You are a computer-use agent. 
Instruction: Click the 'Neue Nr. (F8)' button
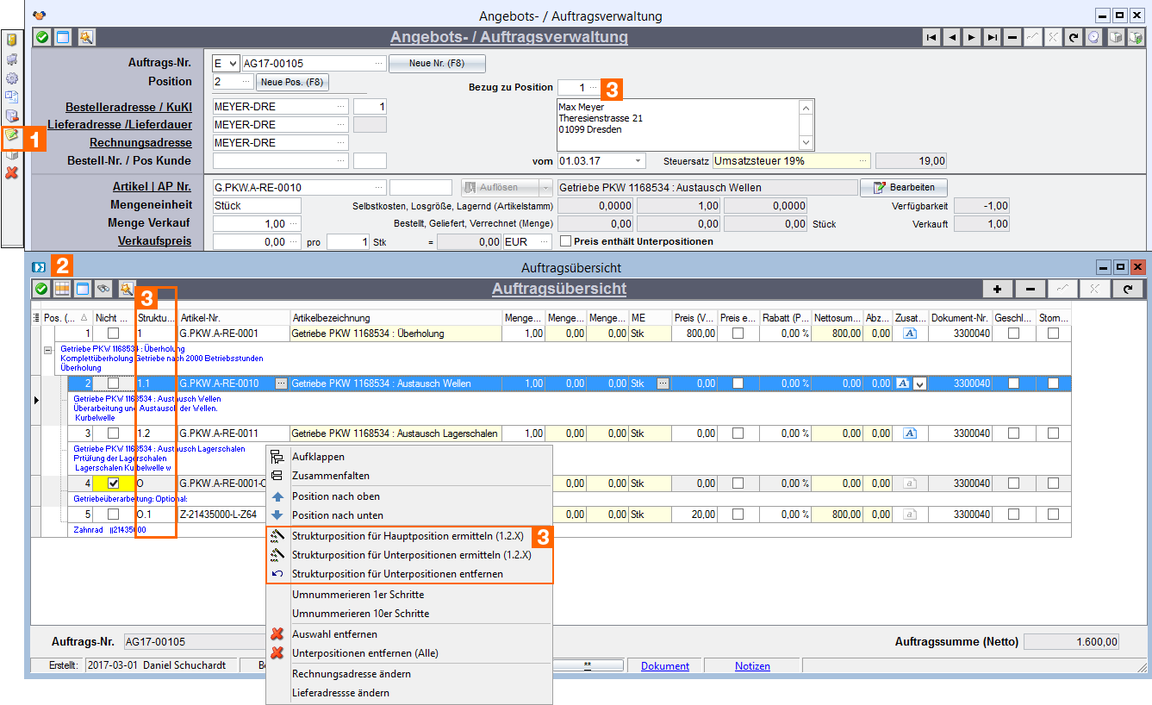437,63
